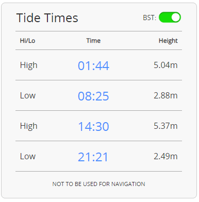Screen dimensions: 199x202
Task: Click the 2.49m height value
Action: pos(165,156)
